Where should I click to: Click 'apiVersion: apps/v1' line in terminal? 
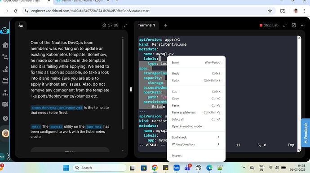point(159,39)
